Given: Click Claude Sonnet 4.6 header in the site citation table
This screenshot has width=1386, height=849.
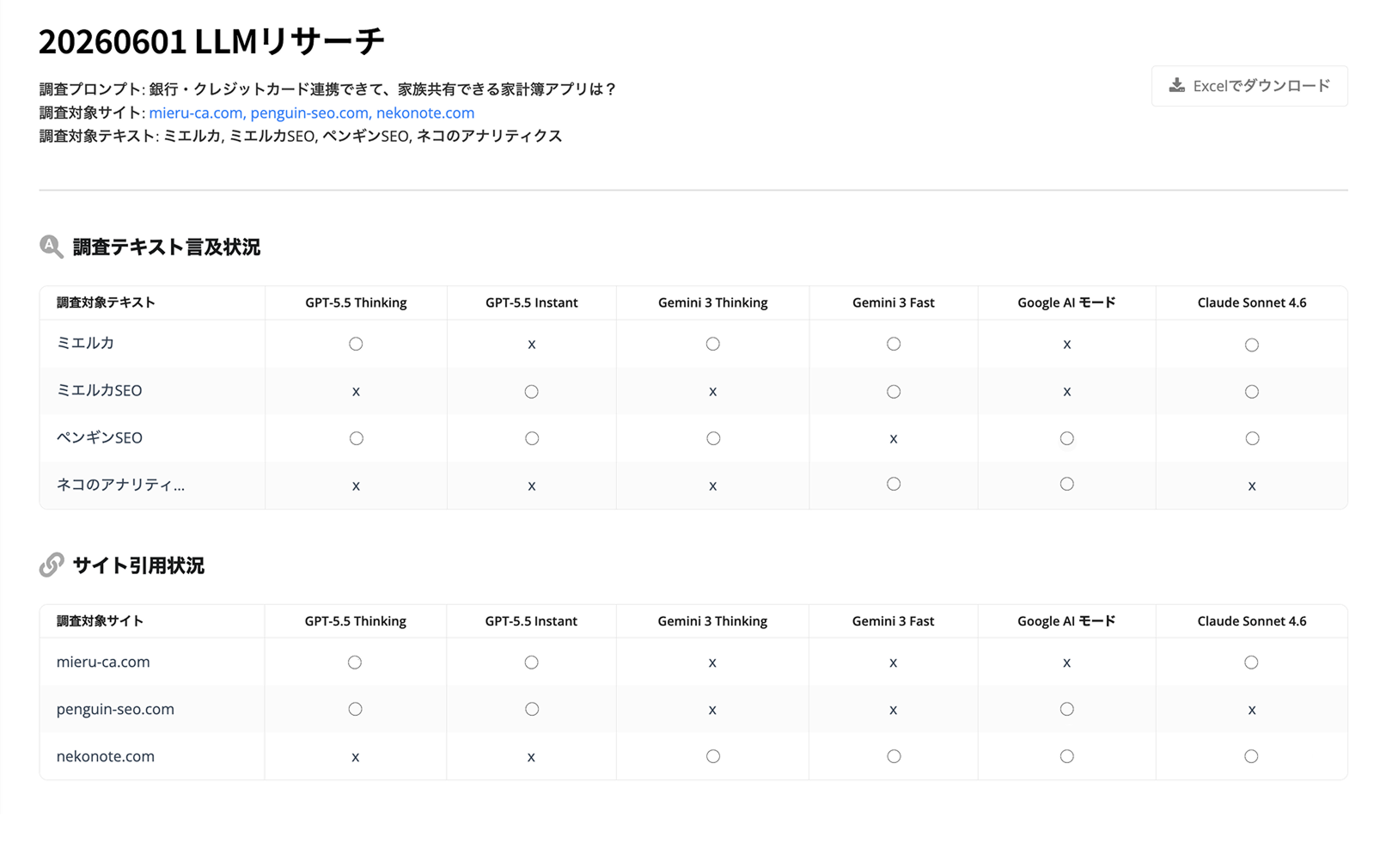Looking at the screenshot, I should click(x=1251, y=621).
